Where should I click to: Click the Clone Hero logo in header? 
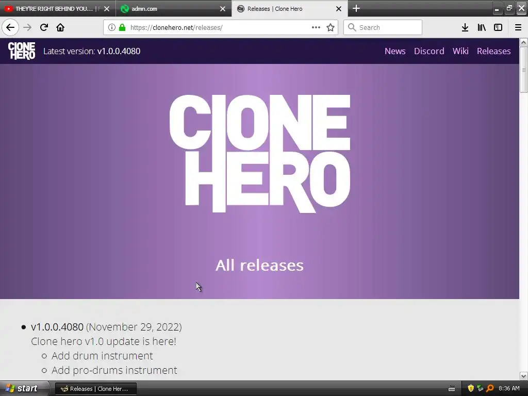click(22, 51)
